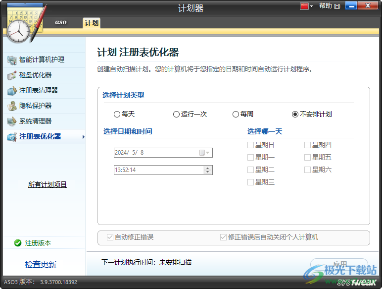
Task: Check the 星期一 checkbox
Action: [250, 158]
